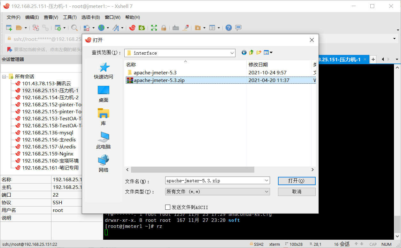Open the 选项卡(B) menu
Screen dimensions: 401x248
tap(90, 17)
